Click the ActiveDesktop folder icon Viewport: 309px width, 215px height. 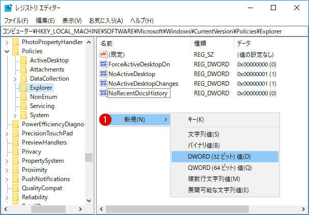click(x=23, y=60)
